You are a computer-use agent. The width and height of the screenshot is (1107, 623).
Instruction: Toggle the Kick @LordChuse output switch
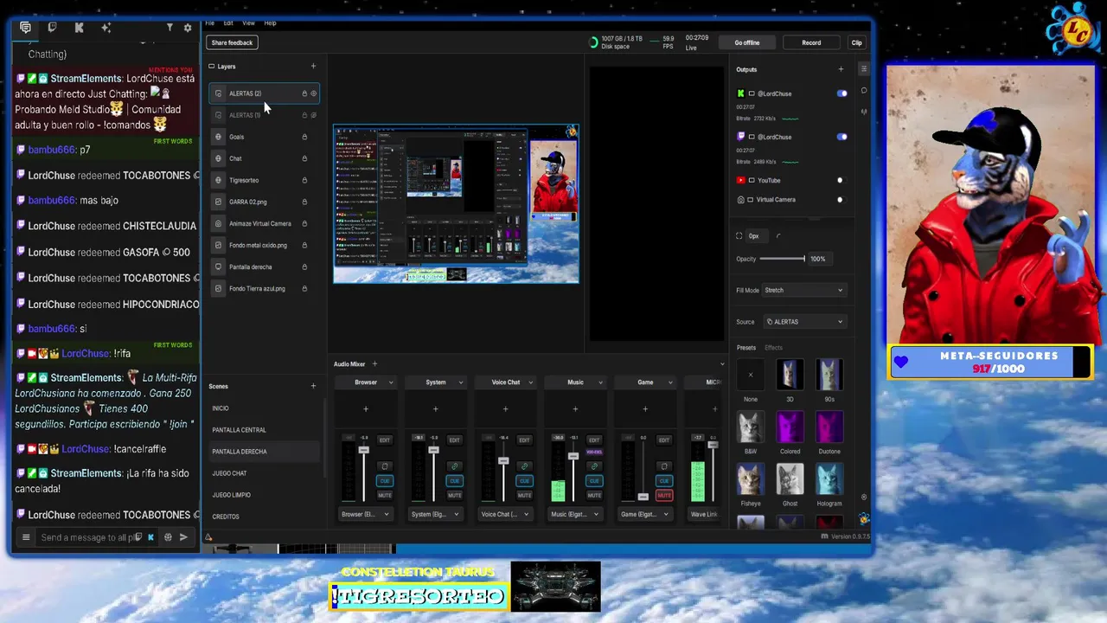[841, 93]
